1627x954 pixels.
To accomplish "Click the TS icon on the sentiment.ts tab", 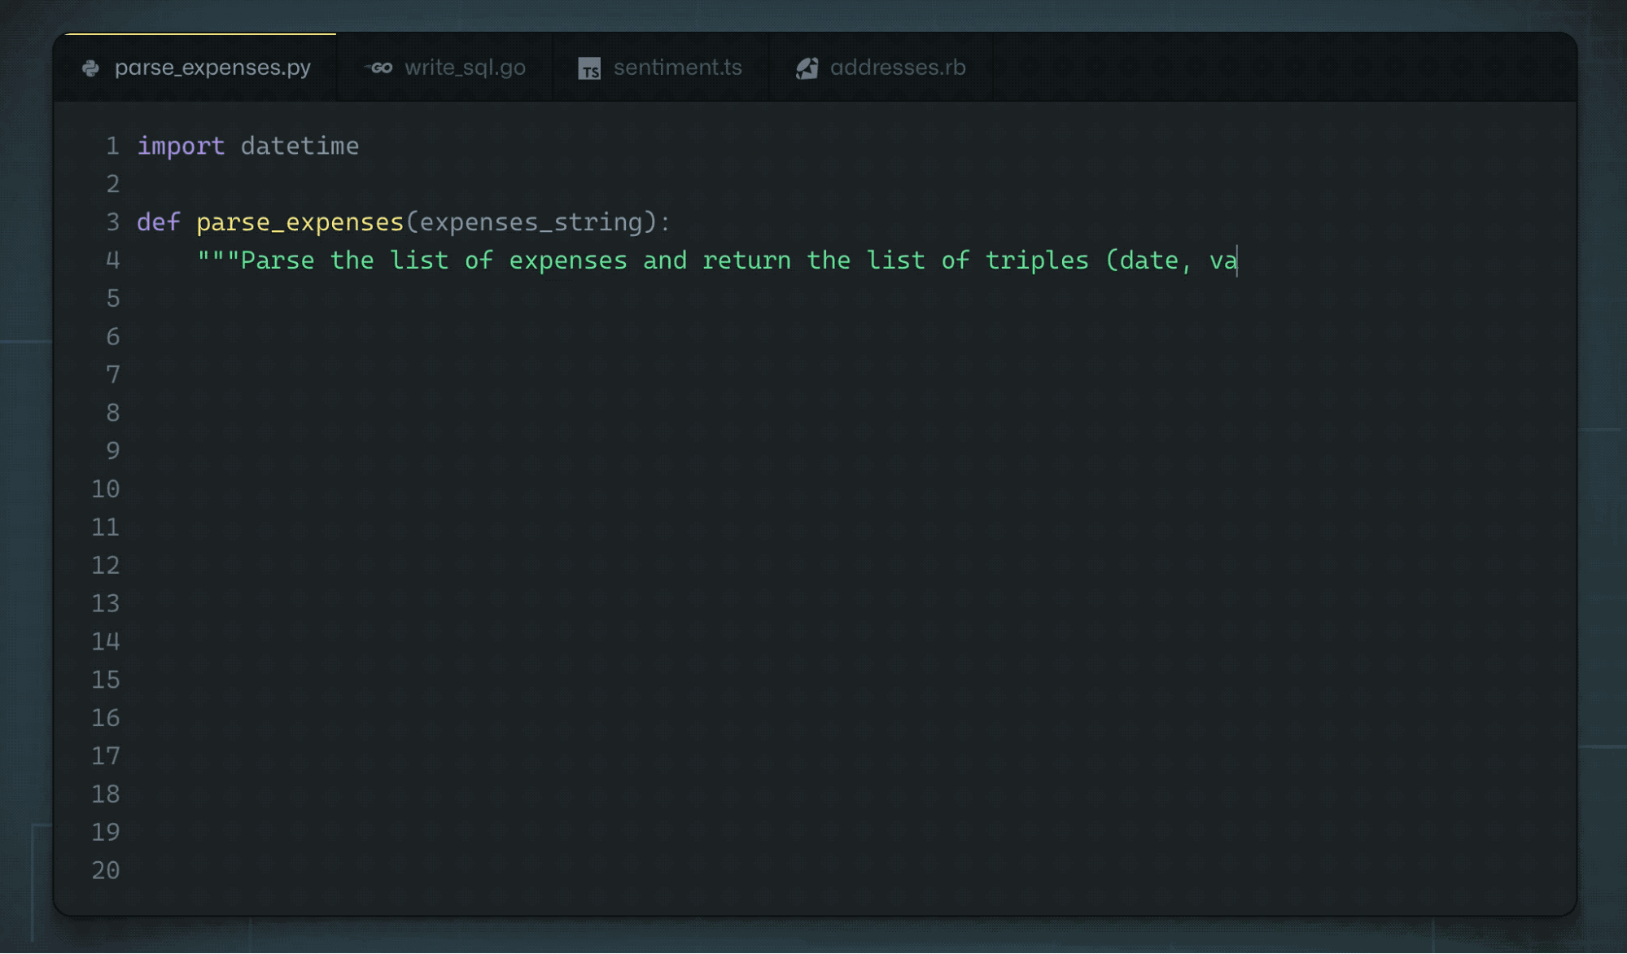I will (589, 69).
